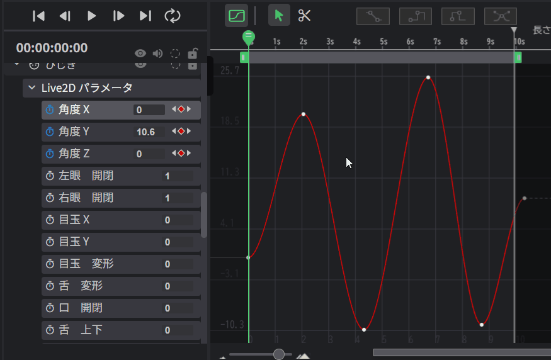The width and height of the screenshot is (551, 360).
Task: Toggle stopwatch for 目玉 X
Action: click(50, 220)
